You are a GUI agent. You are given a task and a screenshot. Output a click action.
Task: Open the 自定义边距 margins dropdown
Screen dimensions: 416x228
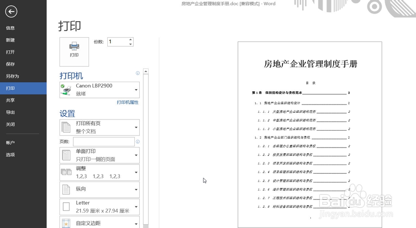pyautogui.click(x=99, y=223)
